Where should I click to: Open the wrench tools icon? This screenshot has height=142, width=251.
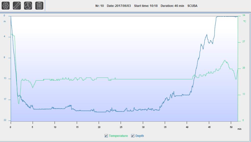pos(17,6)
